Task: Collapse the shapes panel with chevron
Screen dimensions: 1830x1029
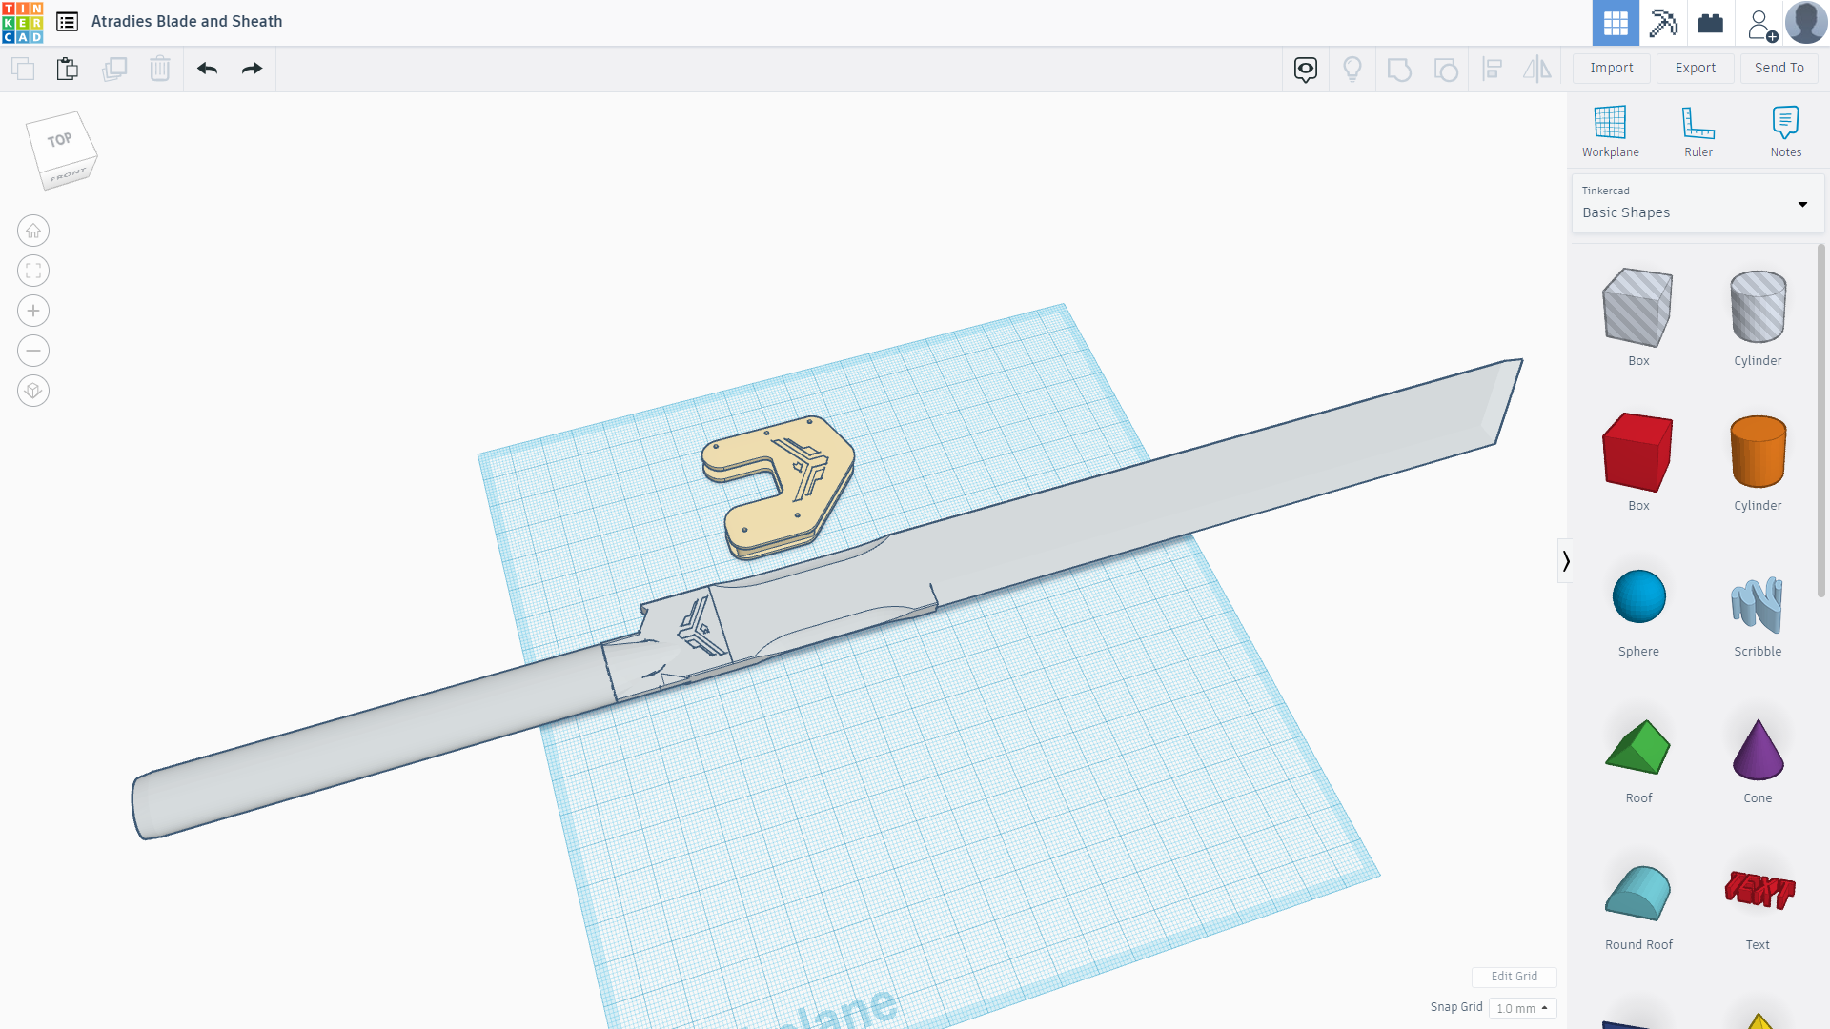Action: [x=1565, y=561]
